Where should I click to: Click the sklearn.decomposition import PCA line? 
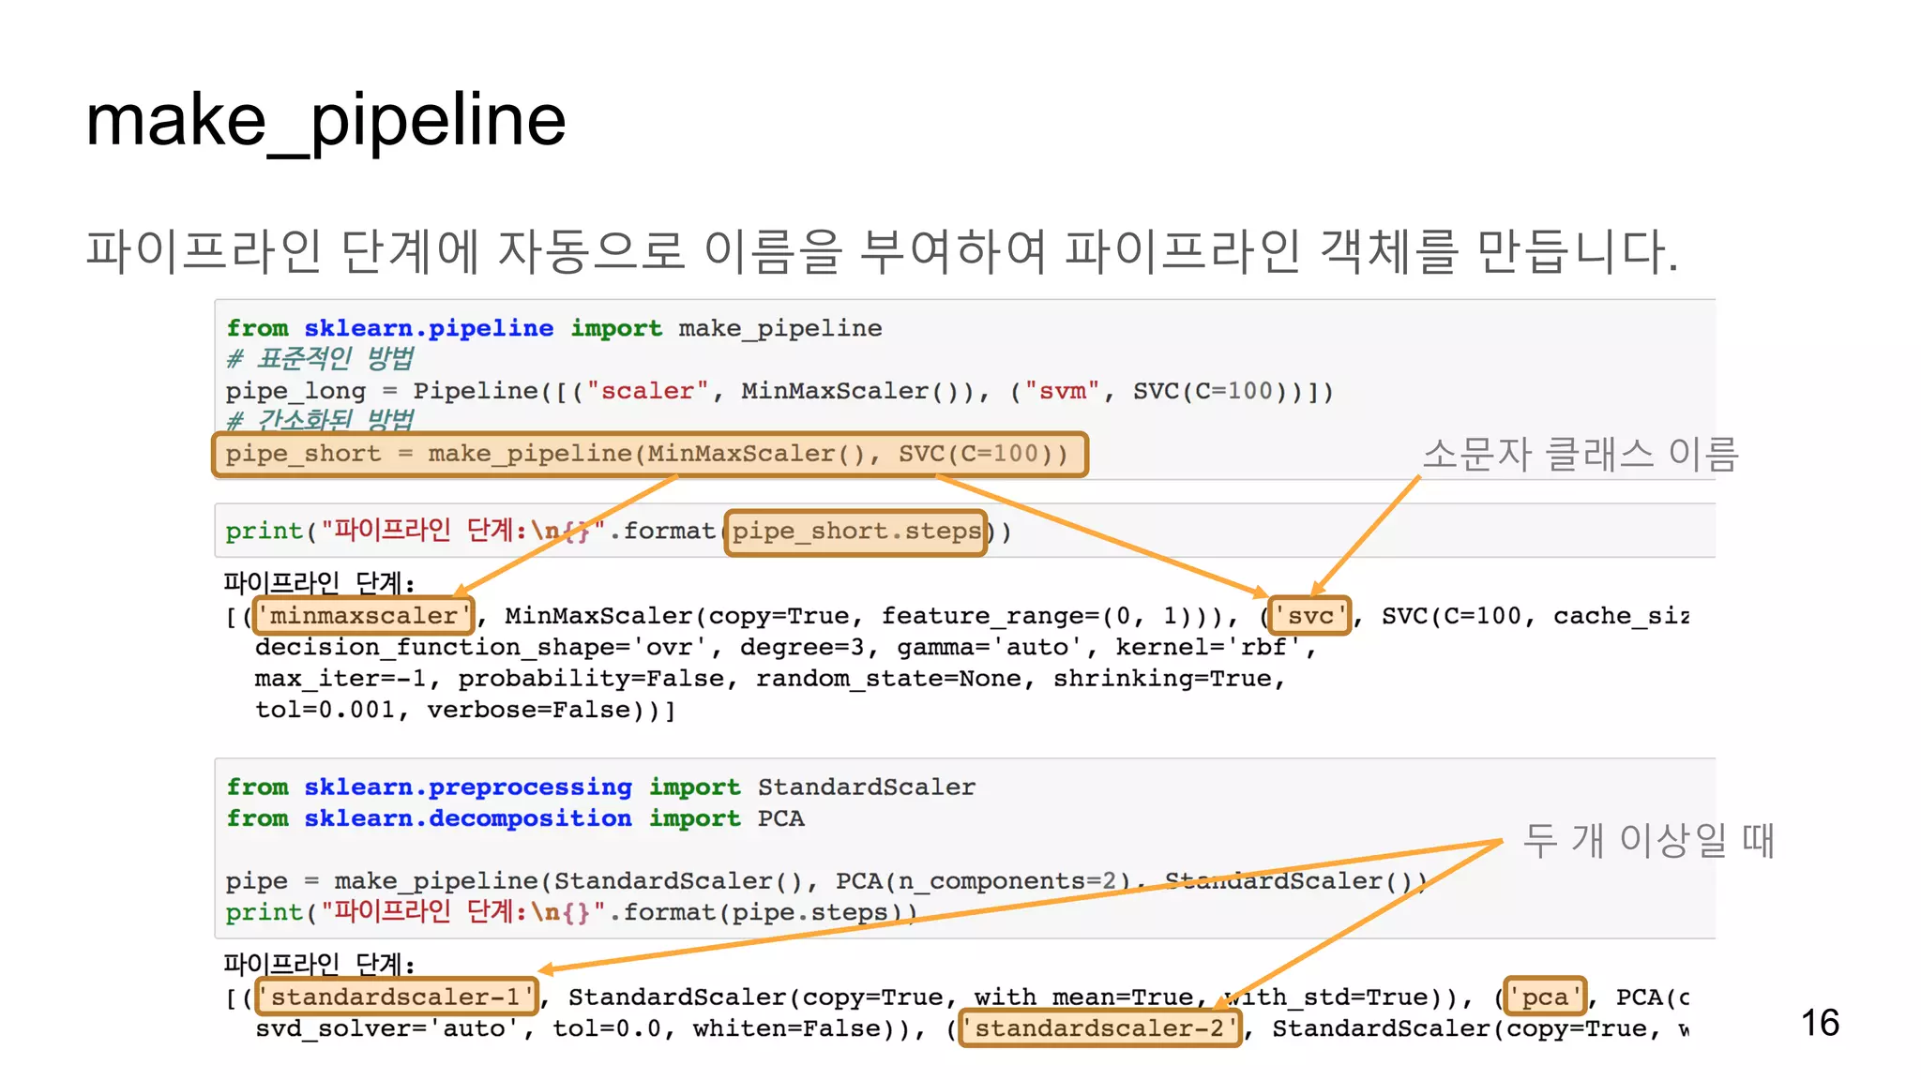coord(514,818)
